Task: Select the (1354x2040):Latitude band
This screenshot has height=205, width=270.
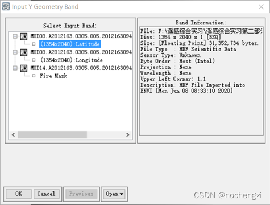Action: point(70,44)
